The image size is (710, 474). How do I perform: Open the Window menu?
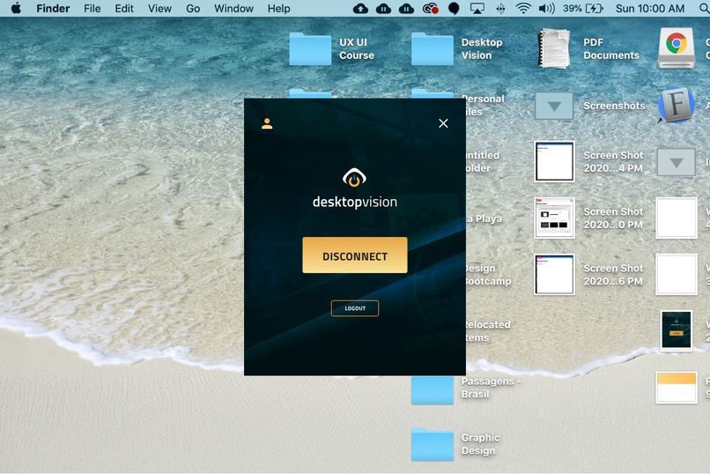(x=233, y=9)
